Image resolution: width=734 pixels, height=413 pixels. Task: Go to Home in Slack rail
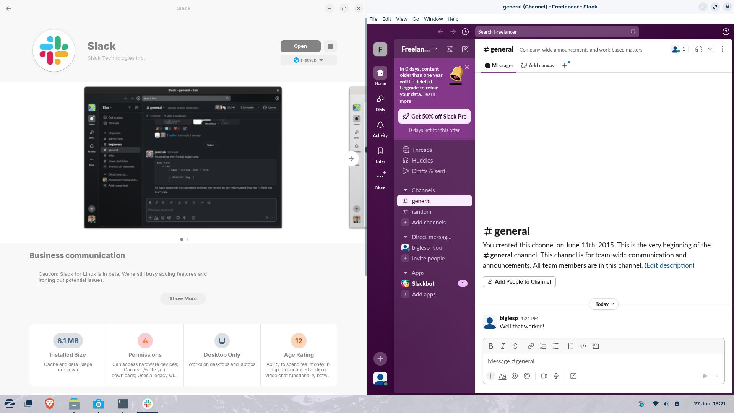click(380, 76)
